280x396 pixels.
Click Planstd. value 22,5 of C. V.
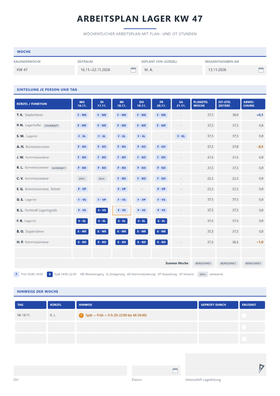tap(210, 179)
